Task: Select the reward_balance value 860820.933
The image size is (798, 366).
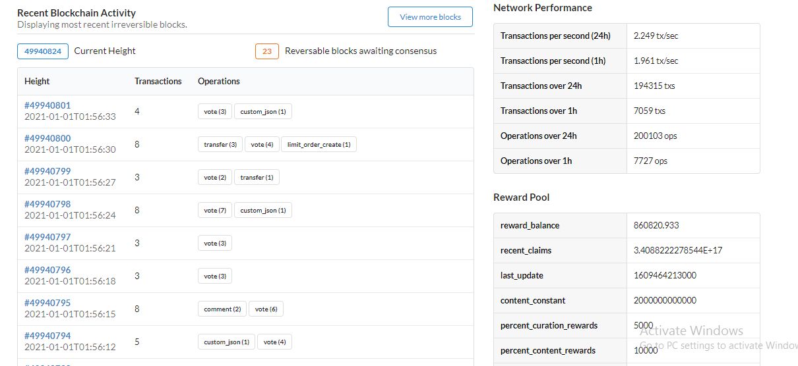Action: pyautogui.click(x=656, y=225)
